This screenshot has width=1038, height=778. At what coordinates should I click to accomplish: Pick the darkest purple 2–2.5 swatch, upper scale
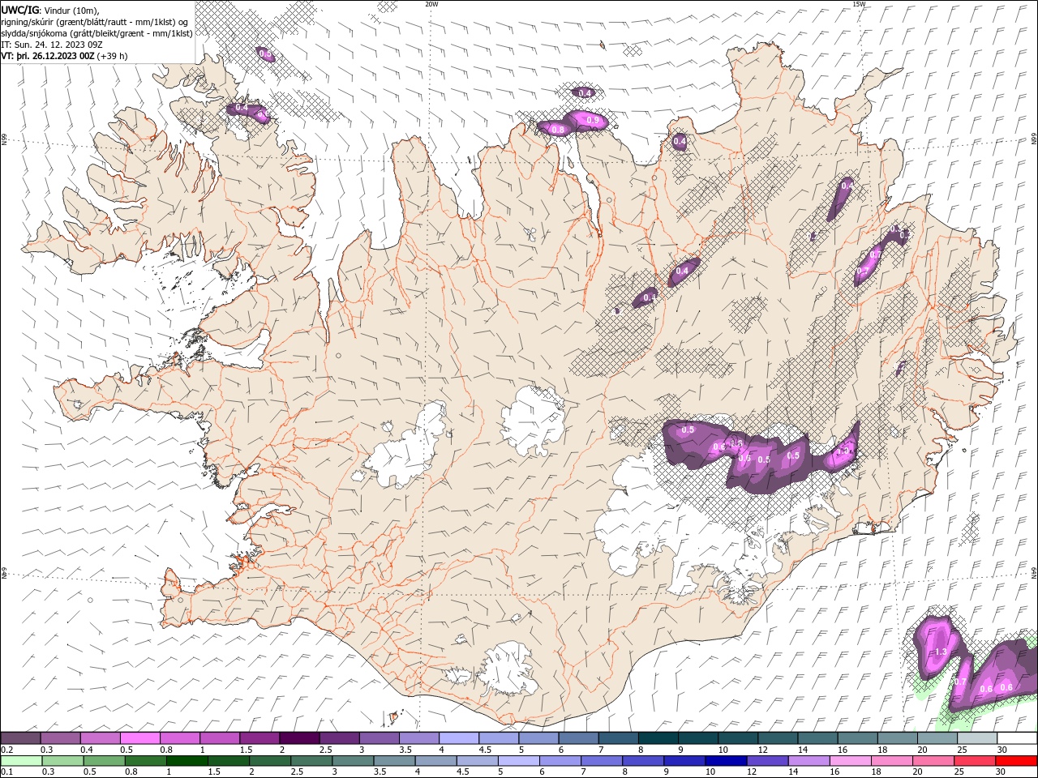tap(298, 738)
